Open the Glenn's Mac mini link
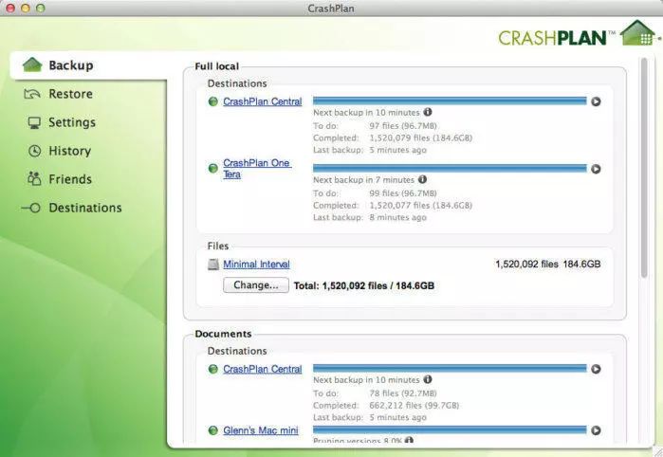663x457 pixels. pyautogui.click(x=261, y=430)
